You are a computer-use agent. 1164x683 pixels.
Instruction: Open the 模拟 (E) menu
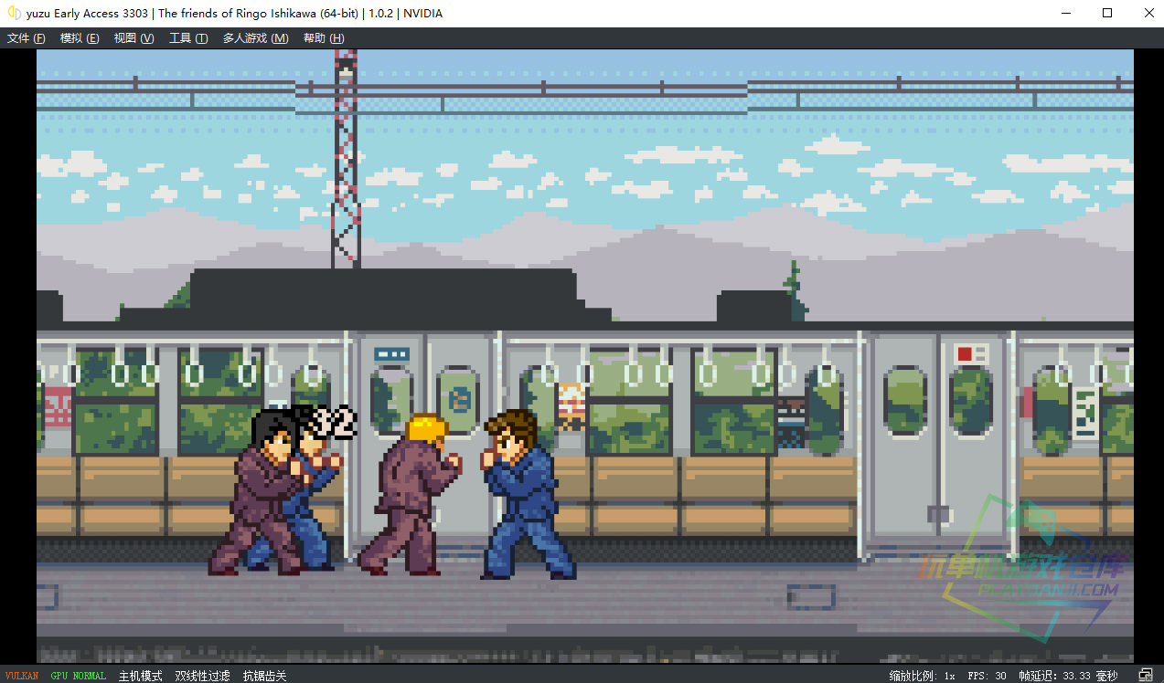pos(80,38)
